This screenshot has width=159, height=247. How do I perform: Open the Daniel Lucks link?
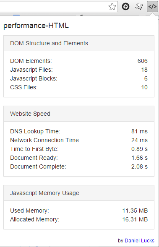[139, 241]
